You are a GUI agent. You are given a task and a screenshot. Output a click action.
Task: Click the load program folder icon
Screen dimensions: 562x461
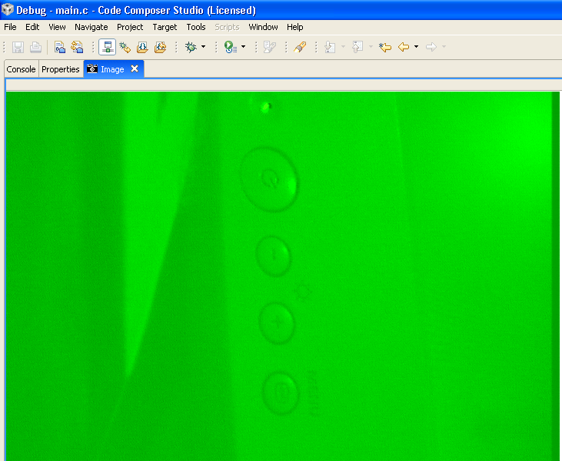[142, 47]
